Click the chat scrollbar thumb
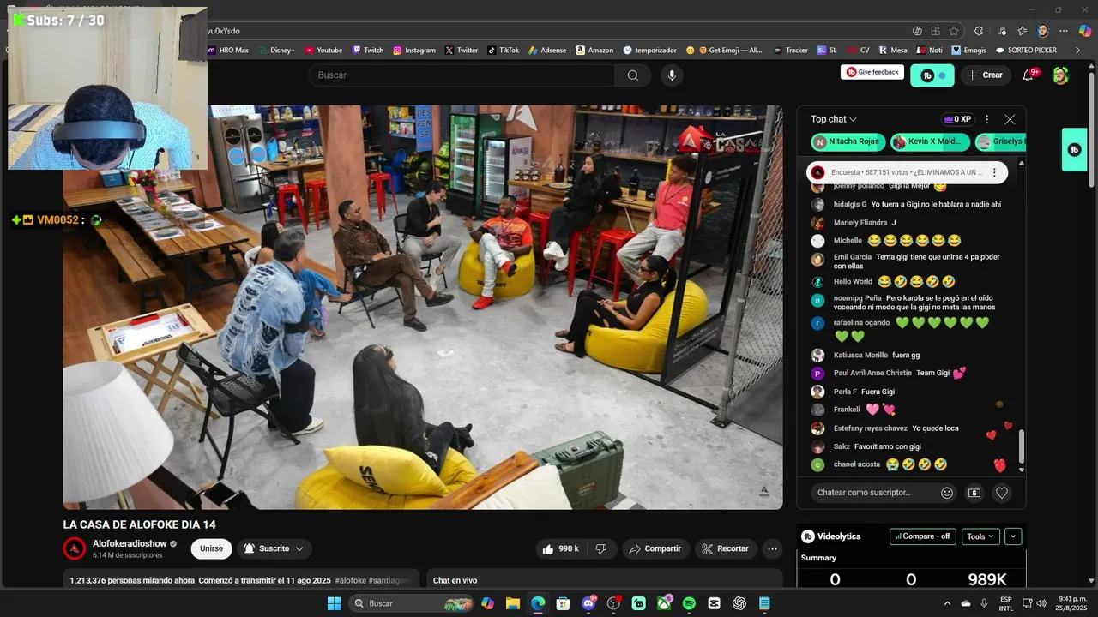Screen dimensions: 1098x617 (x=1021, y=446)
